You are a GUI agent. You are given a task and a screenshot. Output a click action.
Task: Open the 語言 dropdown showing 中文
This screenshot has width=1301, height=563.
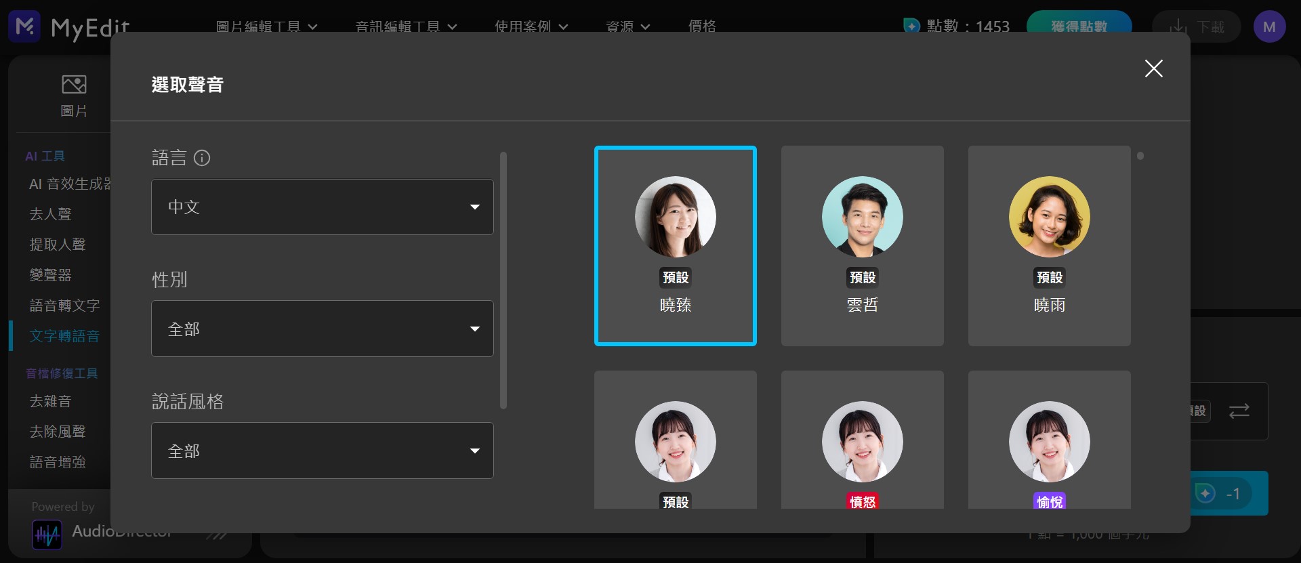click(323, 207)
